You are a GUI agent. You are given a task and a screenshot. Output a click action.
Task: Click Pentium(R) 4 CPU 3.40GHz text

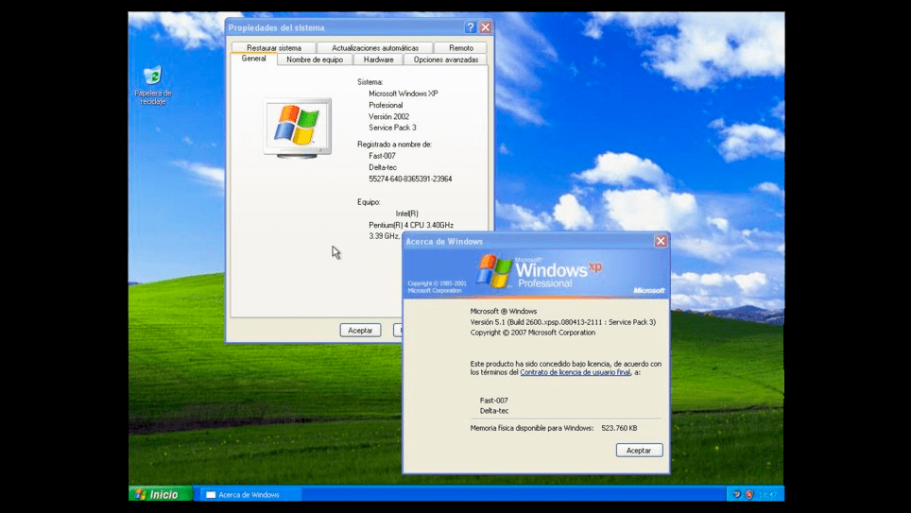tap(411, 225)
